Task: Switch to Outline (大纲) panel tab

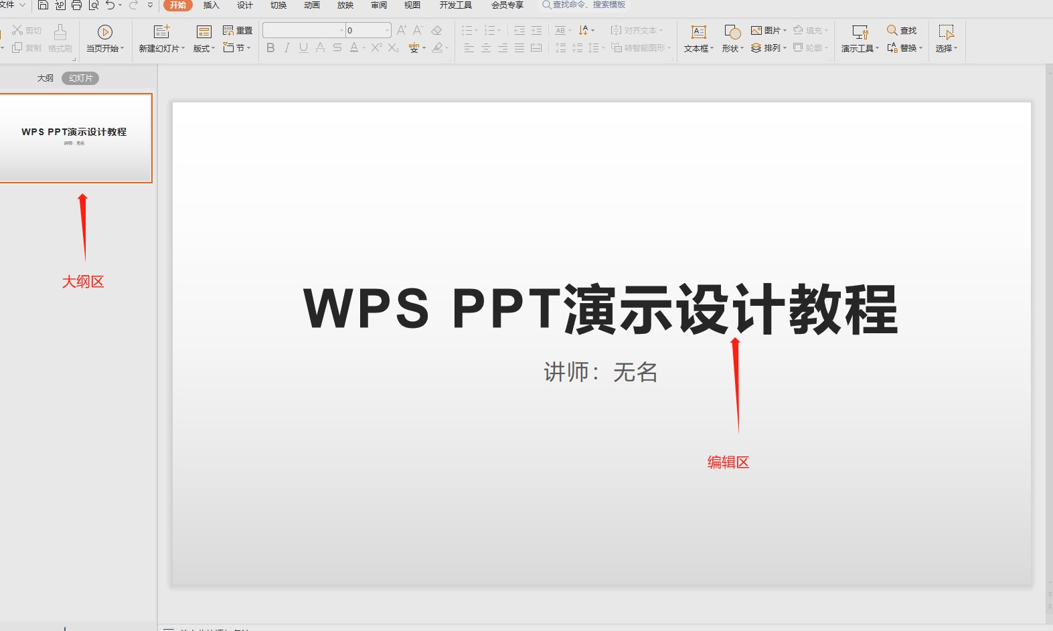Action: coord(46,78)
